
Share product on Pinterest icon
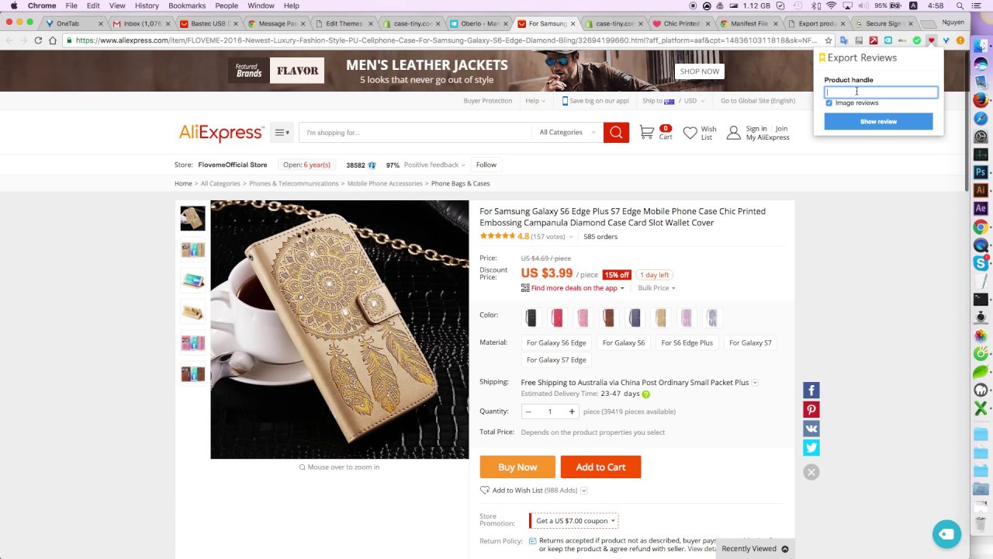click(811, 410)
